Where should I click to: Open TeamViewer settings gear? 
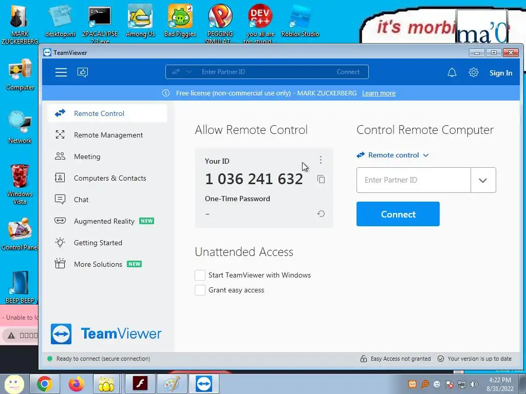click(x=473, y=72)
